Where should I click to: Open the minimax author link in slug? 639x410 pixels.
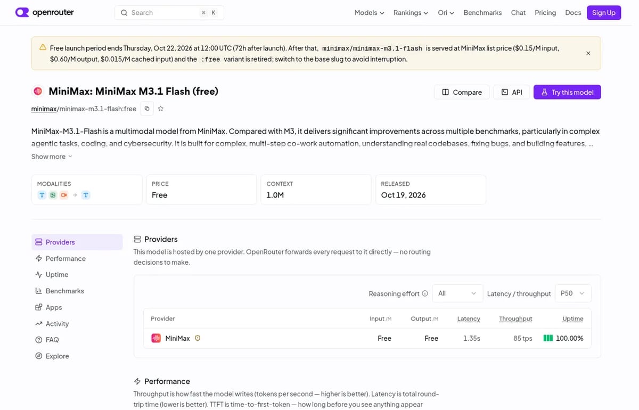click(44, 109)
